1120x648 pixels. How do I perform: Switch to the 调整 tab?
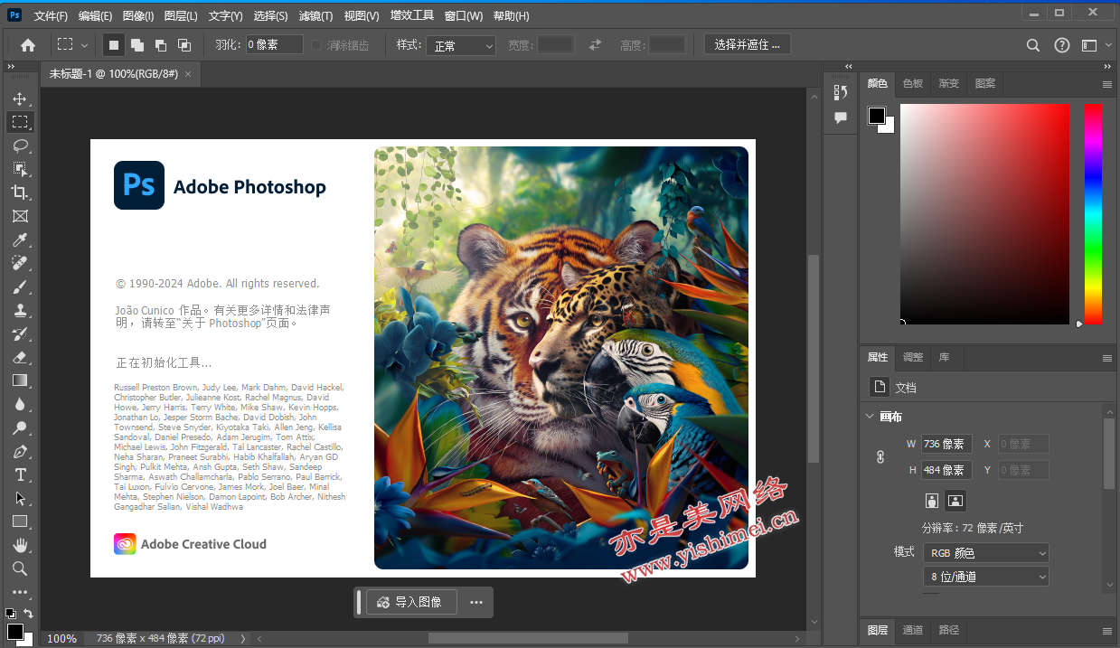pos(913,357)
